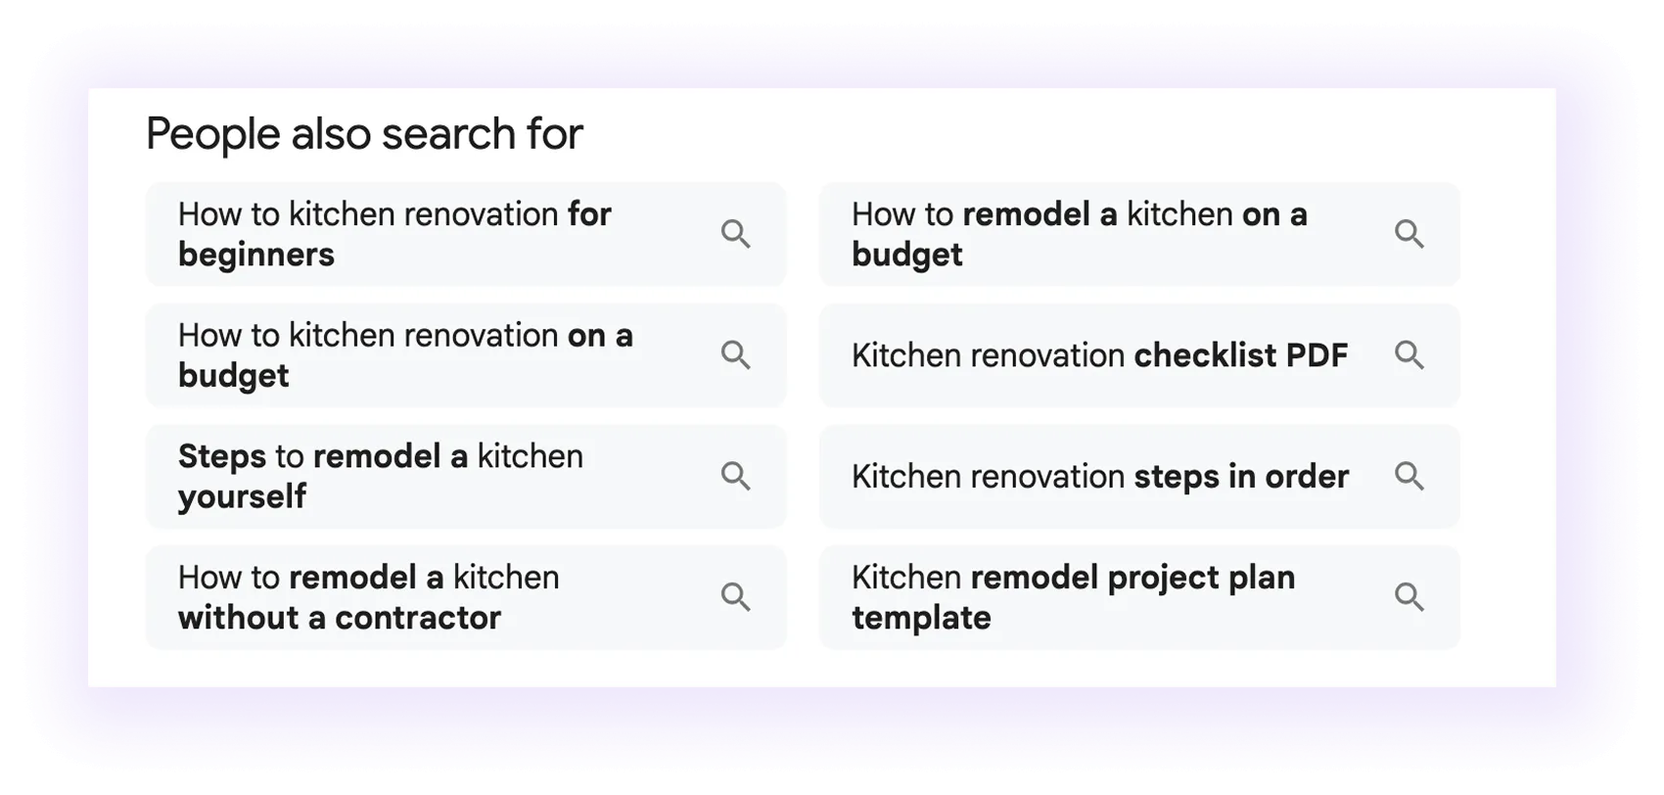The width and height of the screenshot is (1664, 795).
Task: Click the search icon beside 'How to remodel a kitchen on a budget'
Action: click(x=1410, y=234)
